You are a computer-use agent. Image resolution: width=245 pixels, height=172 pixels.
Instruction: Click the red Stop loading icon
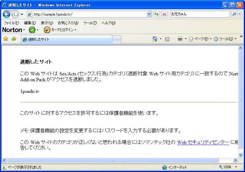click(164, 14)
